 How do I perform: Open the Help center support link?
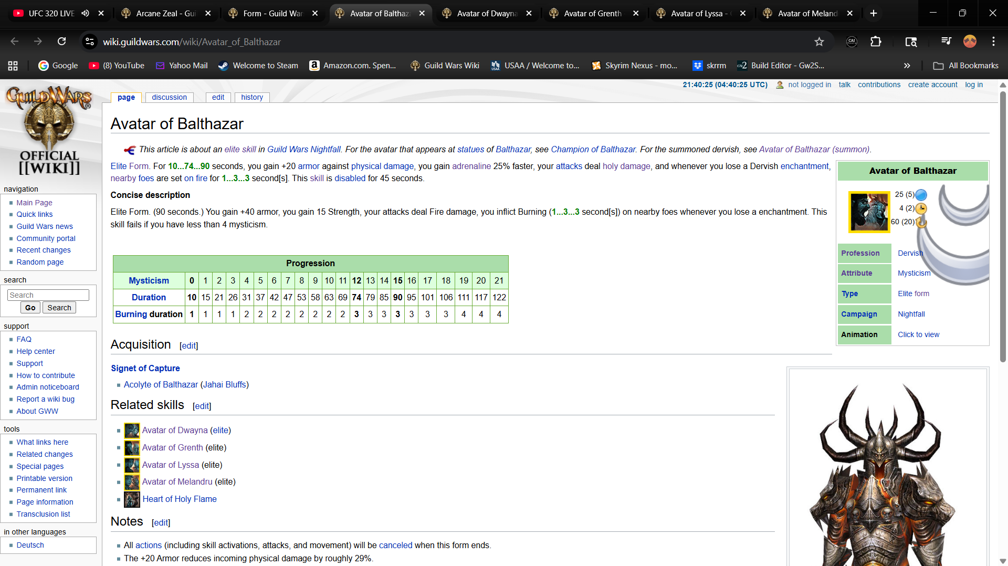click(36, 351)
